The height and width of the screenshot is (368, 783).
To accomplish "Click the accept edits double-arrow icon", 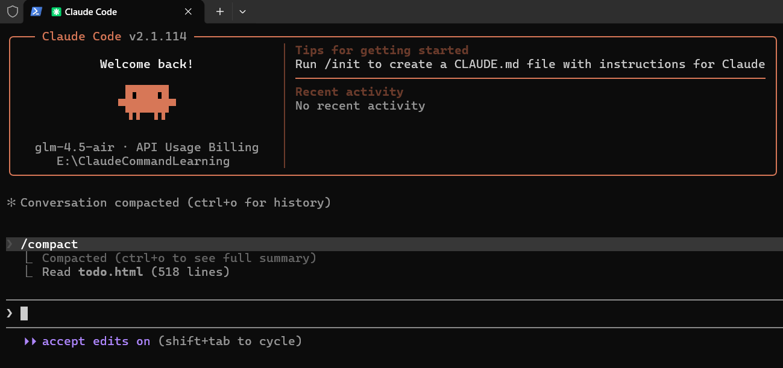I will tap(30, 341).
